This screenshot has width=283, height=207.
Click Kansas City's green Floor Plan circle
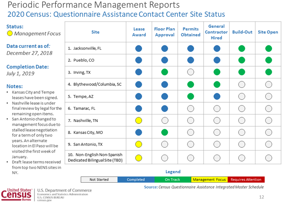[x=165, y=132]
